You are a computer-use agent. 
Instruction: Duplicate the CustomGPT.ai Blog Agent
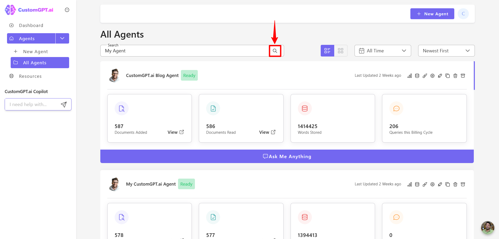[448, 76]
